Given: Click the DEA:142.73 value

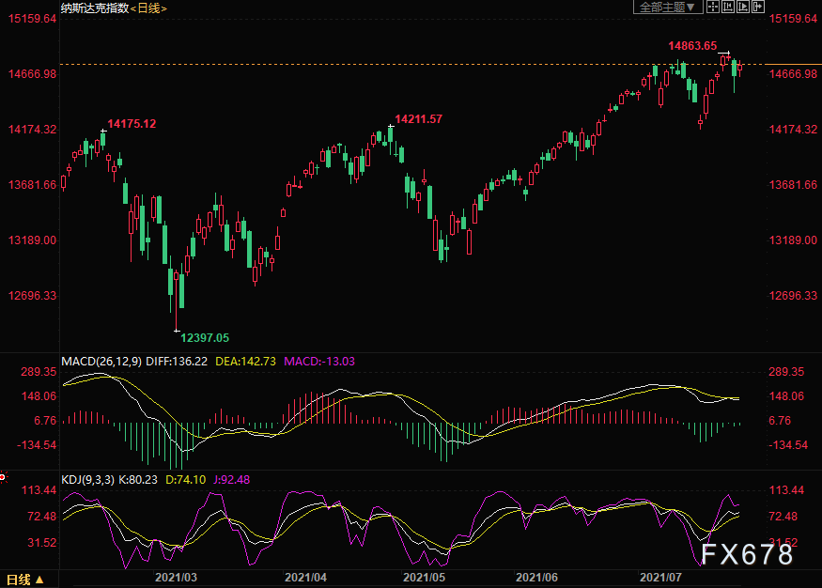Looking at the screenshot, I should [245, 361].
